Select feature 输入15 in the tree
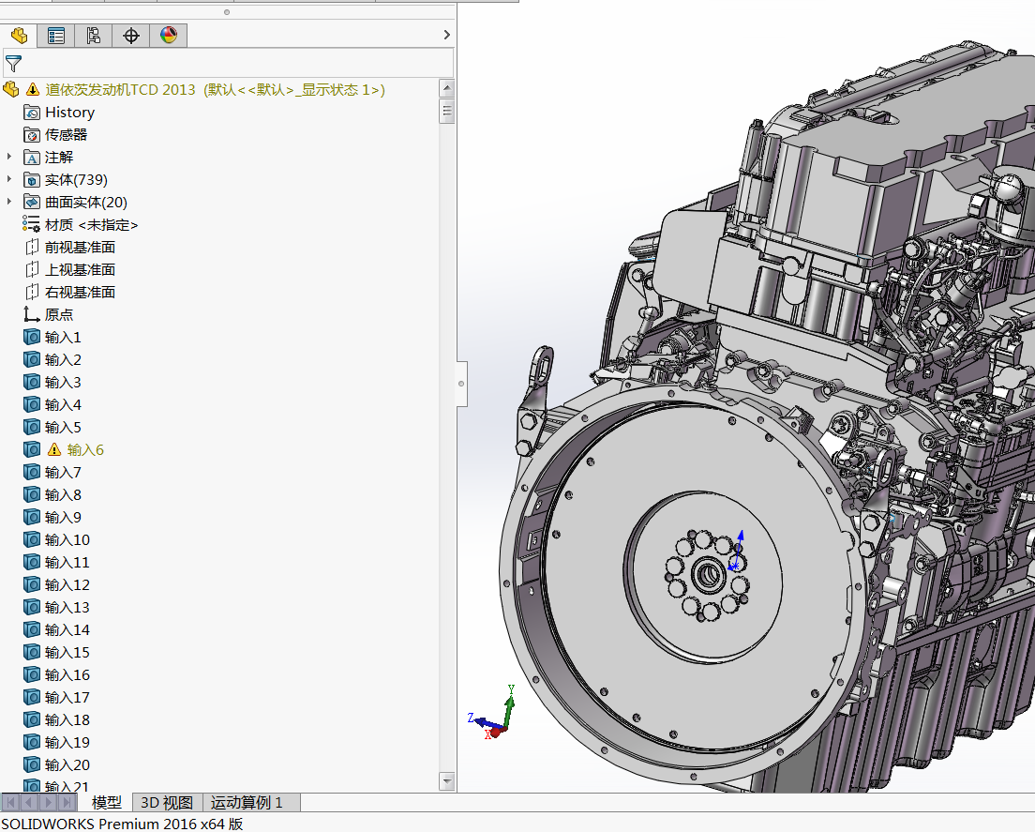The width and height of the screenshot is (1035, 832). 67,652
